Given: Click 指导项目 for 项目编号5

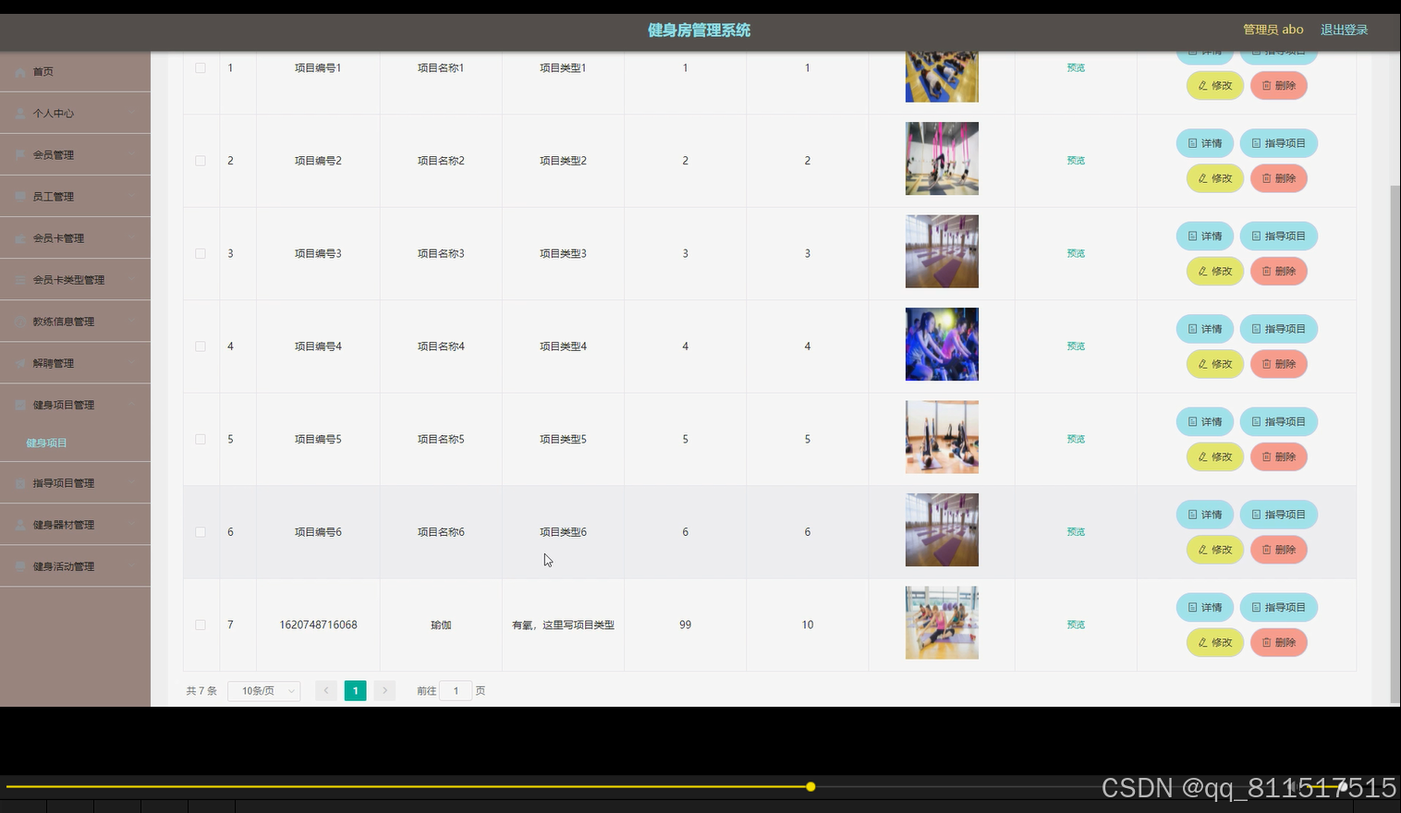Looking at the screenshot, I should pos(1279,422).
